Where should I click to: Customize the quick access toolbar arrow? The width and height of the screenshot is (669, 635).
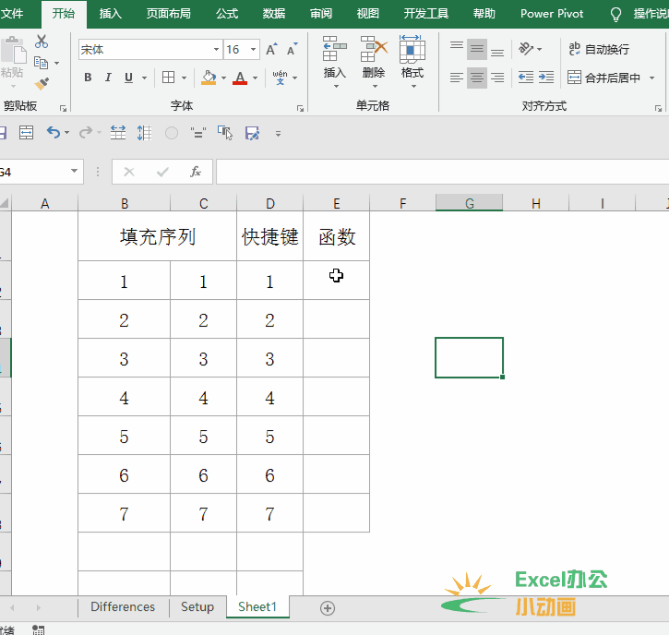pos(278,134)
